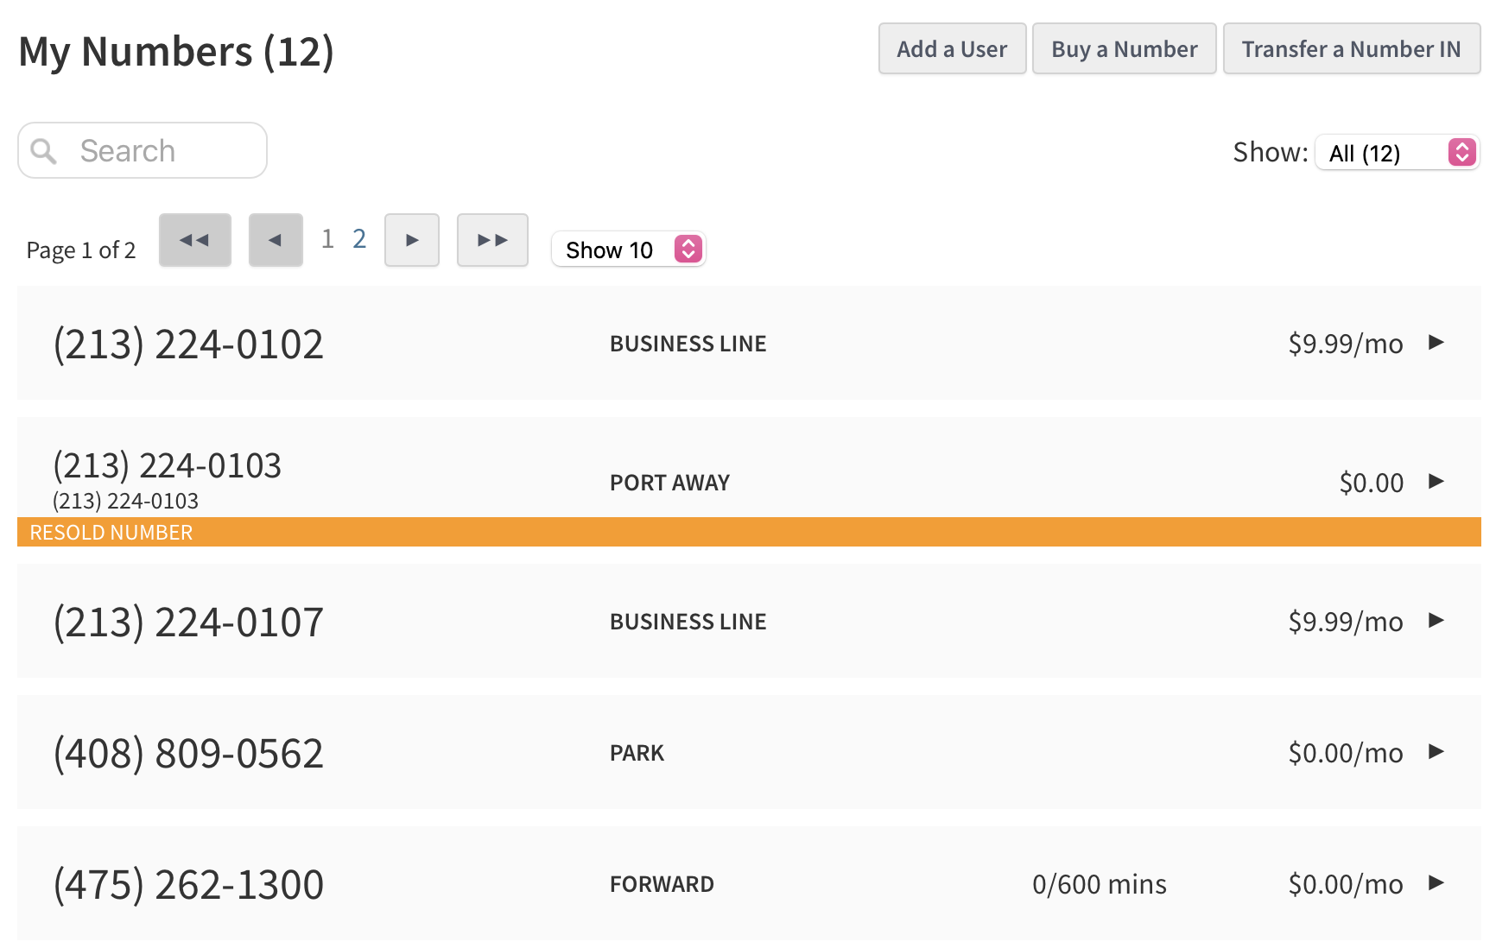
Task: Open the (213) 224-0102 phone number
Action: [188, 344]
